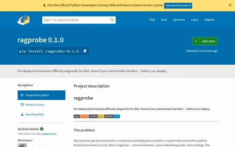Click the Download files arrow icon
235x147 pixels.
pos(22,114)
